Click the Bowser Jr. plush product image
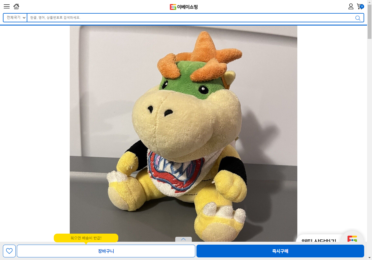372x260 pixels. (x=183, y=134)
